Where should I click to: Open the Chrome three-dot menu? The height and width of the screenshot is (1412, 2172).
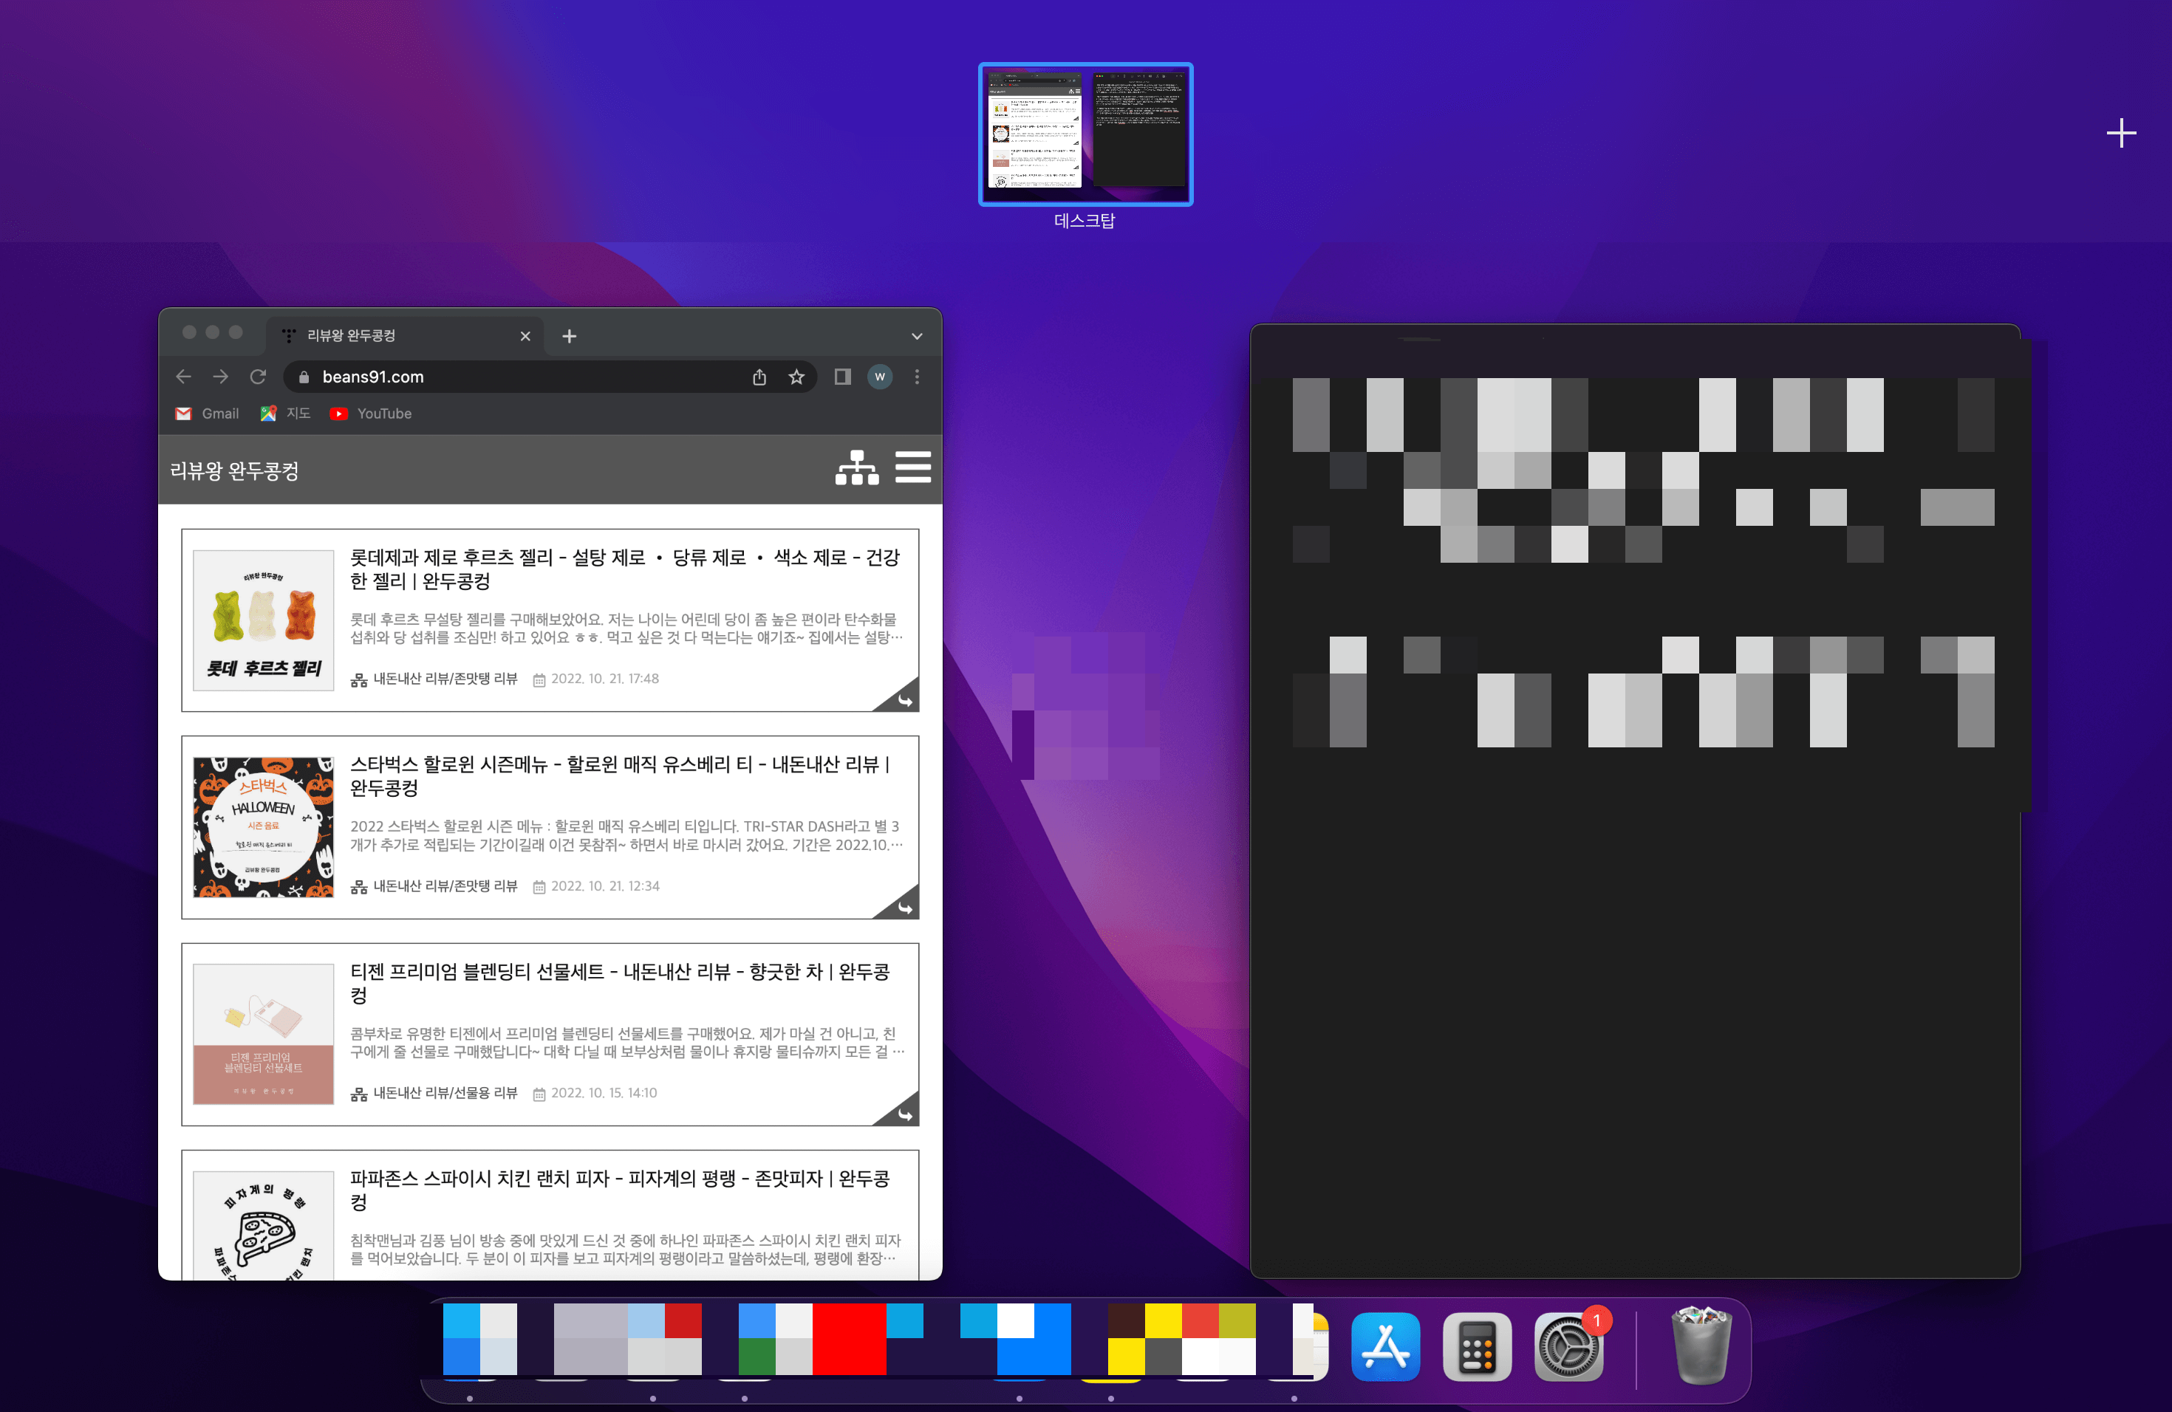(x=917, y=377)
